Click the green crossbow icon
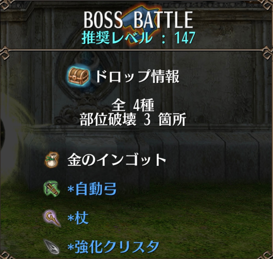 point(51,189)
